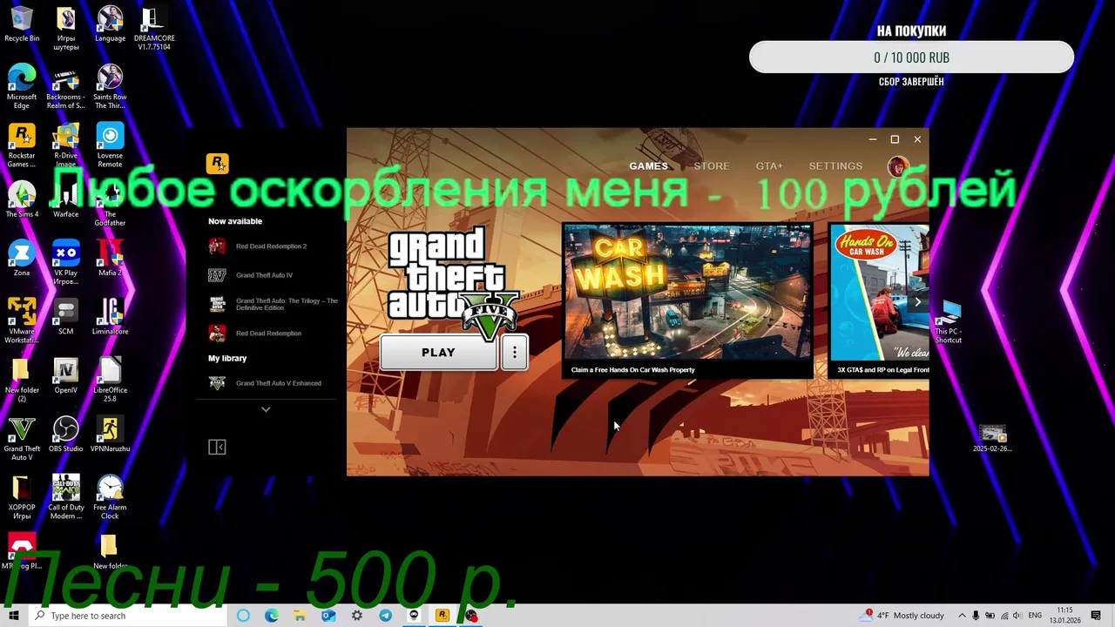Open Settings gear from the taskbar
Viewport: 1115px width, 627px height.
tap(356, 616)
